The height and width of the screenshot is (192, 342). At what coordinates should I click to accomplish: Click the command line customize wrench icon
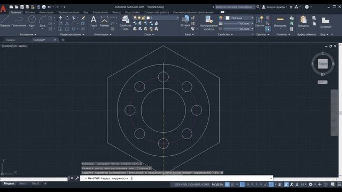click(77, 178)
